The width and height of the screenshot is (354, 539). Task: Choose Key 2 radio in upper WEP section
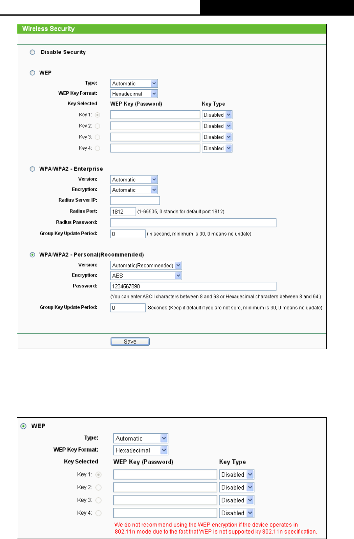click(97, 126)
